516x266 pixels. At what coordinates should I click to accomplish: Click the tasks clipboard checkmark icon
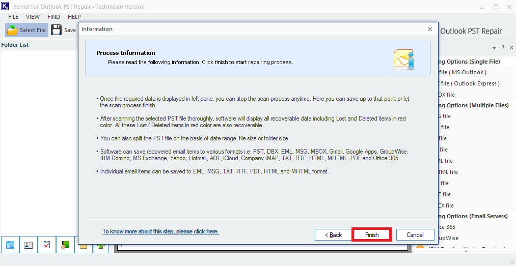tap(47, 245)
